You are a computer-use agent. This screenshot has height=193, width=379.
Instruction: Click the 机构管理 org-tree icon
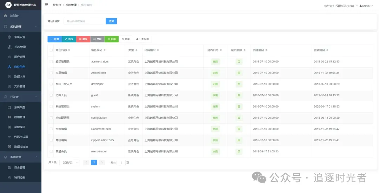point(9,47)
